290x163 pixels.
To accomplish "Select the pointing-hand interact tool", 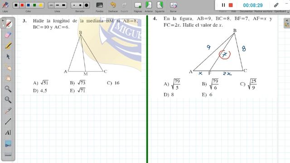I will coord(8,67).
